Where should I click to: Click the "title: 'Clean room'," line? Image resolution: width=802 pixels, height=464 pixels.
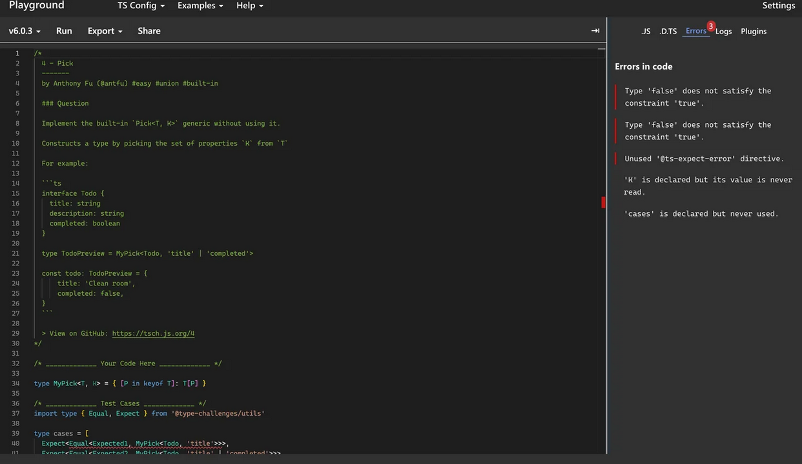[x=96, y=284]
